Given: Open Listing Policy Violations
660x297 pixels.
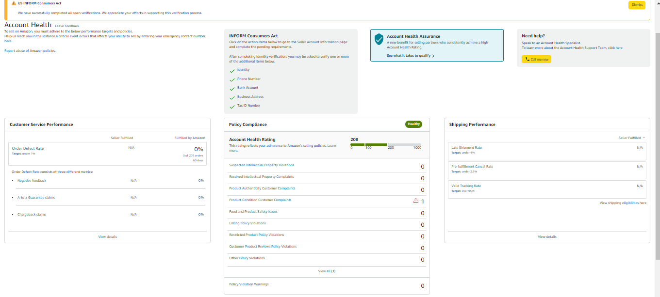Looking at the screenshot, I should (x=247, y=223).
